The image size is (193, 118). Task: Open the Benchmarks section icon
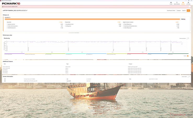pos(177,2)
